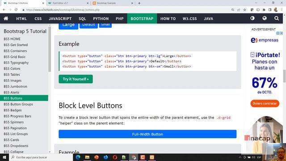Open W3.CSS in top navigation

[189, 19]
